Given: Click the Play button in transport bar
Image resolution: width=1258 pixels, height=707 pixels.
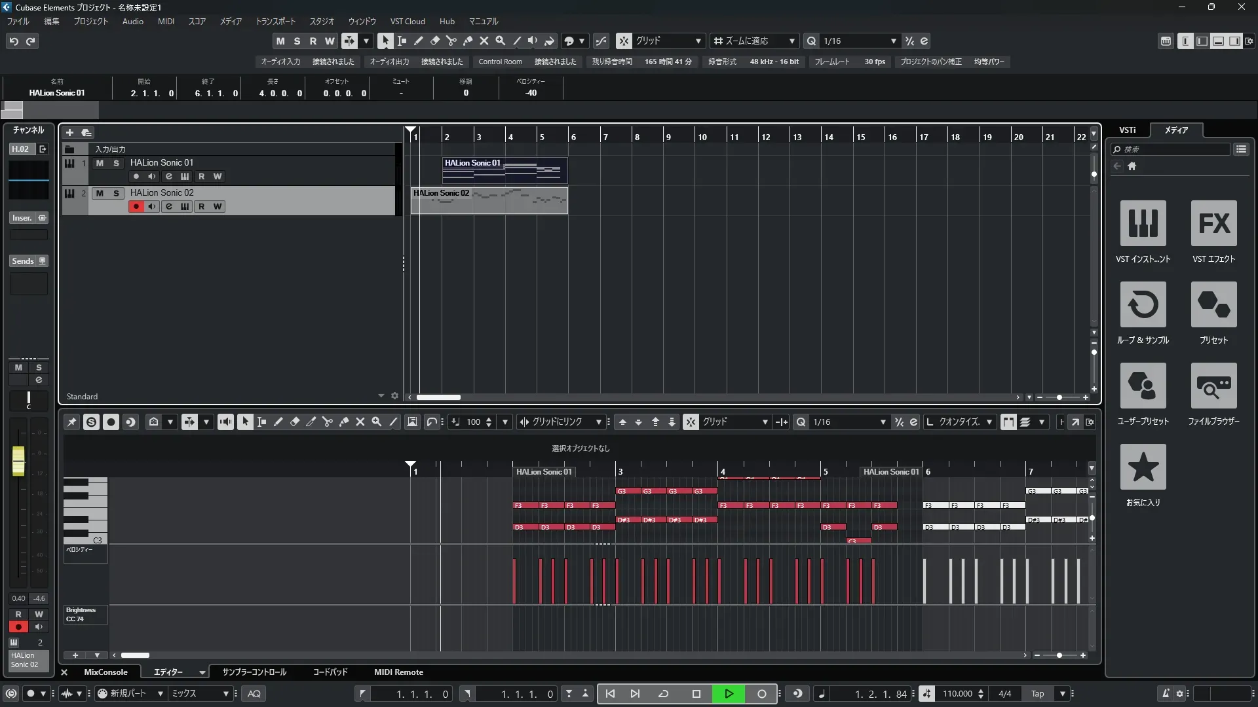Looking at the screenshot, I should pos(729,694).
